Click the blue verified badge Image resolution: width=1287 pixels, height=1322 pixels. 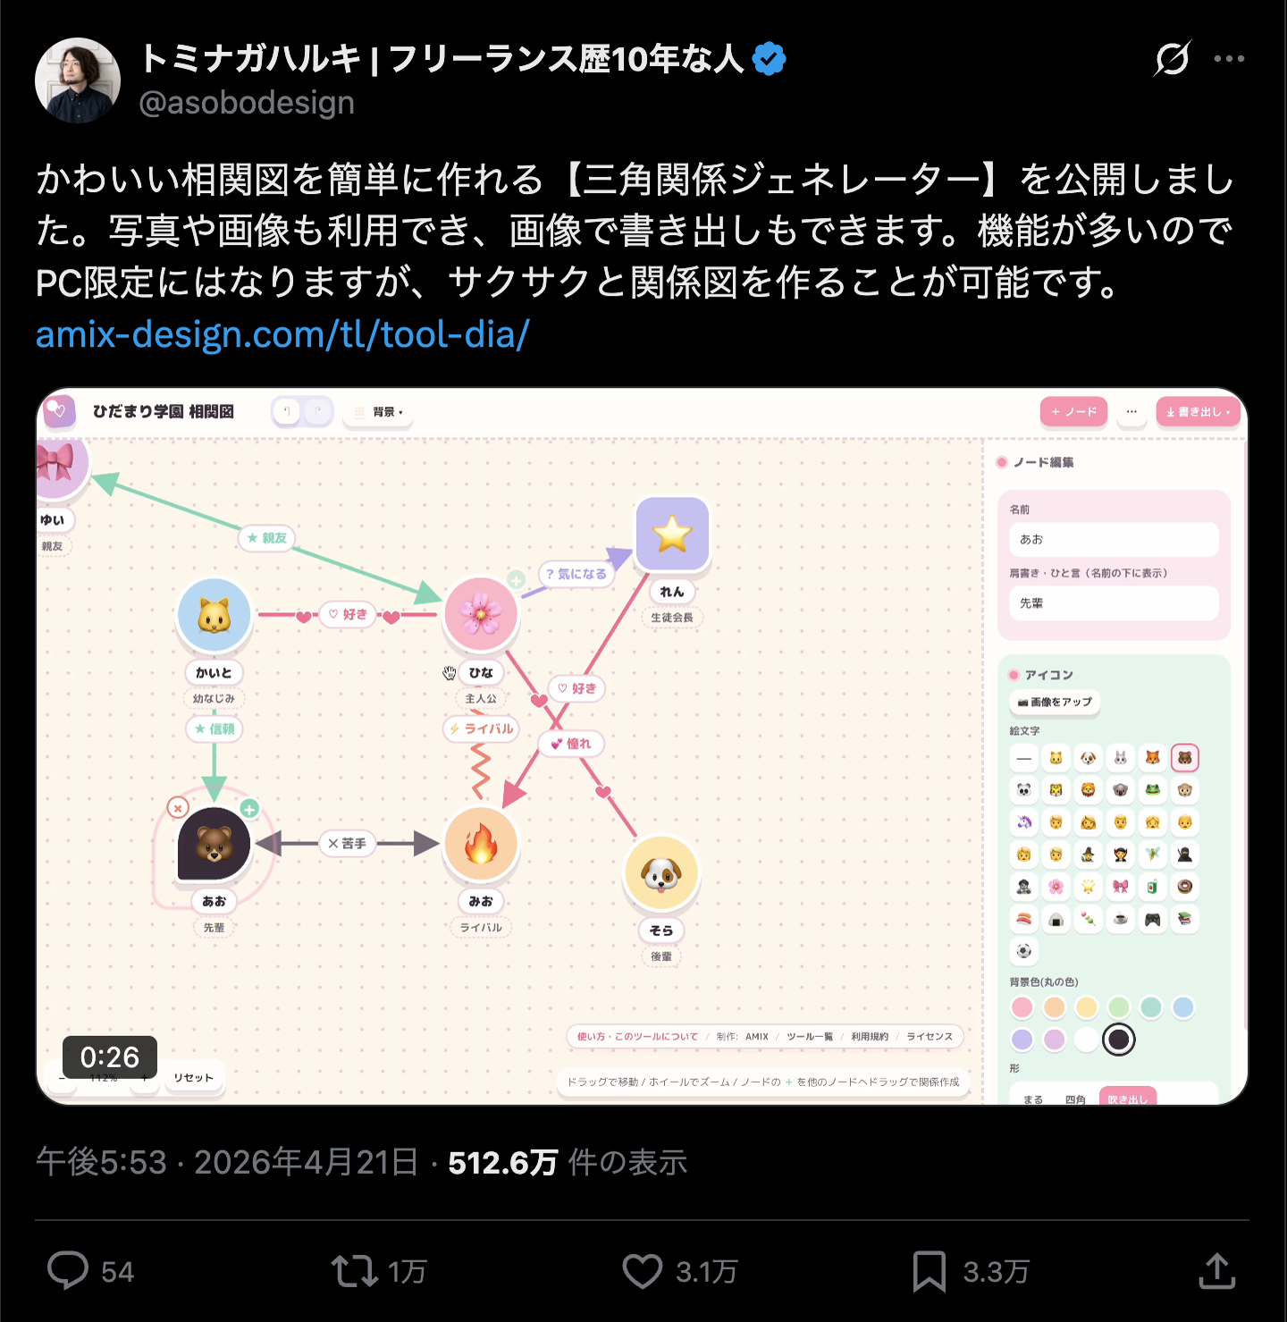(769, 59)
